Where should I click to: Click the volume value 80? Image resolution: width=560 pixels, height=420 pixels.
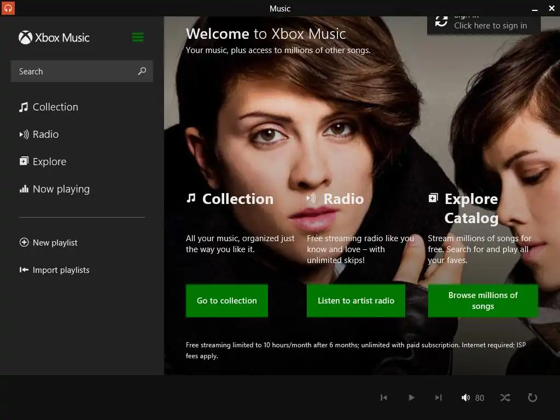point(480,398)
